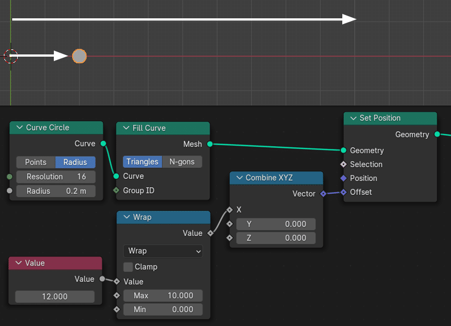Click the Set Position Geometry input socket
451x326 pixels.
tap(343, 150)
